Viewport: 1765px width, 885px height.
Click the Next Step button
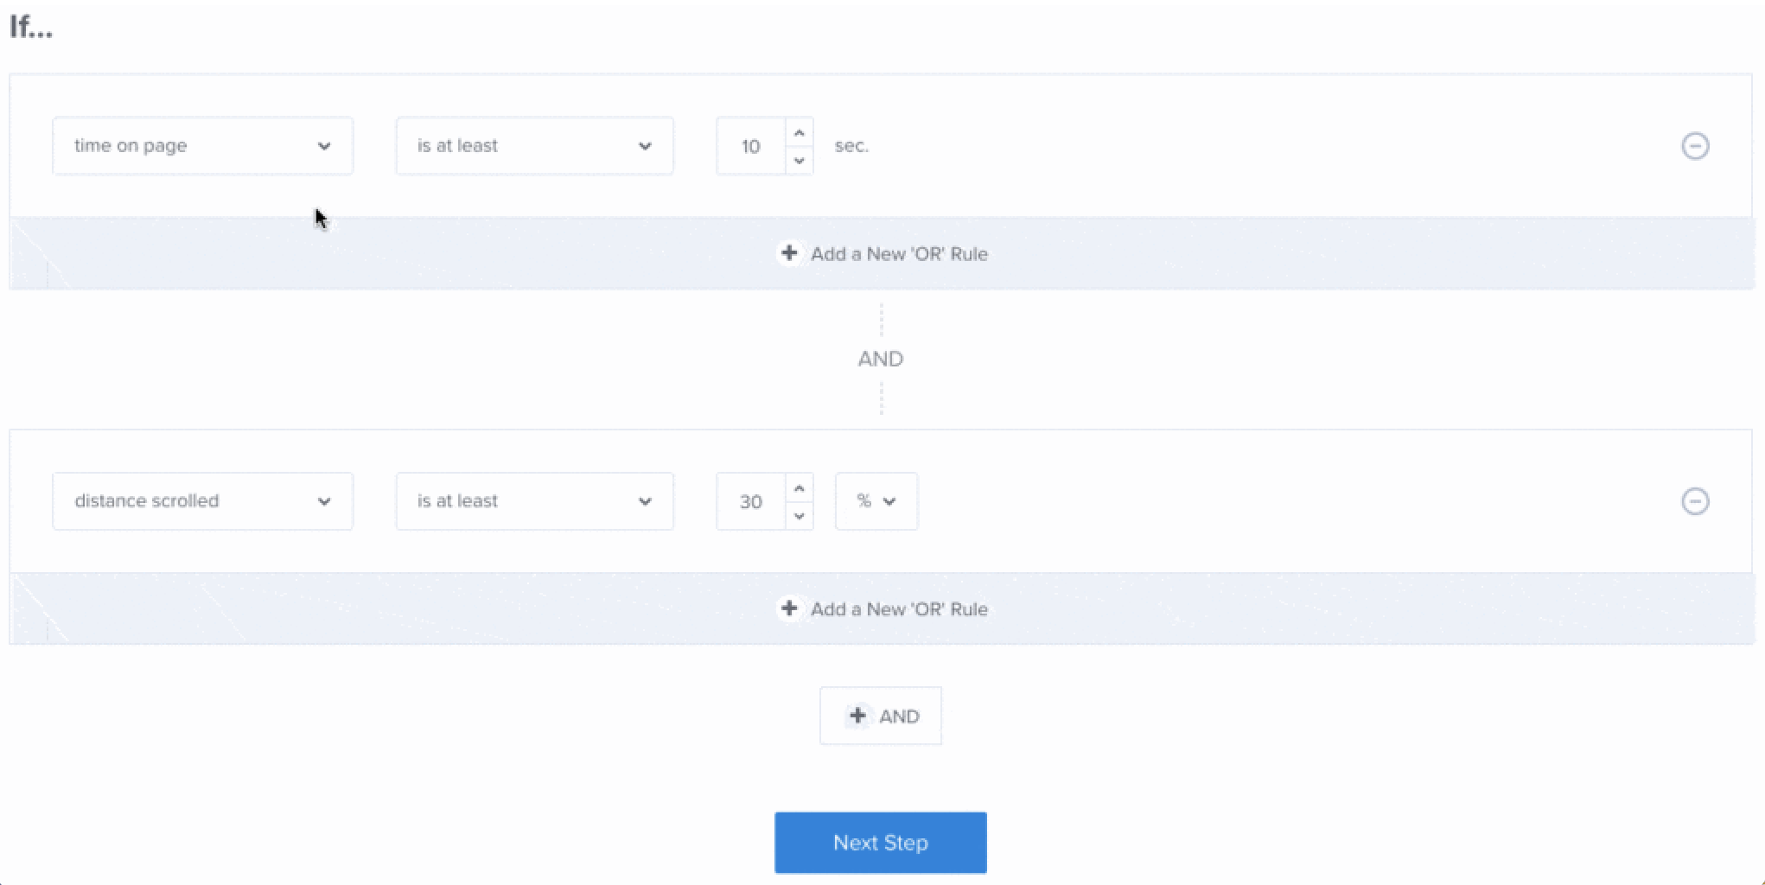pyautogui.click(x=880, y=843)
